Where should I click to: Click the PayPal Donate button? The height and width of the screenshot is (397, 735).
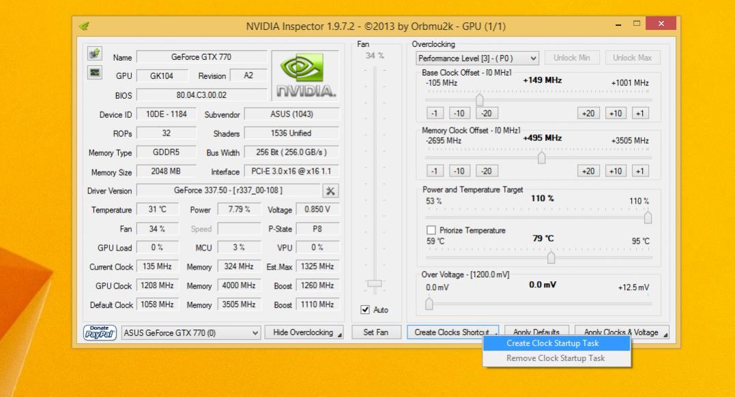pos(100,332)
